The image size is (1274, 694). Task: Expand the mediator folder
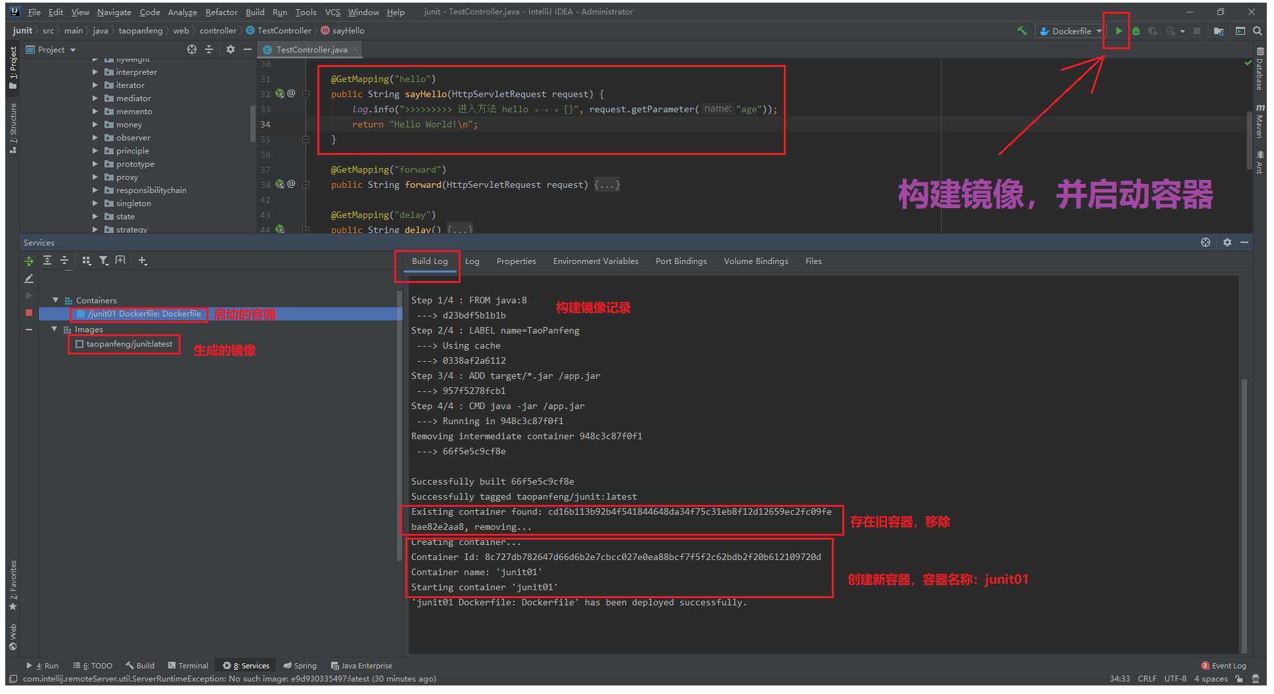point(95,98)
